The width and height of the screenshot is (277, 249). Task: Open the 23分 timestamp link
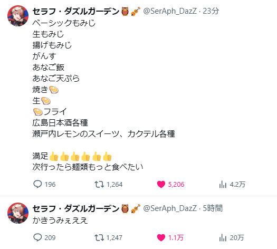coord(211,11)
